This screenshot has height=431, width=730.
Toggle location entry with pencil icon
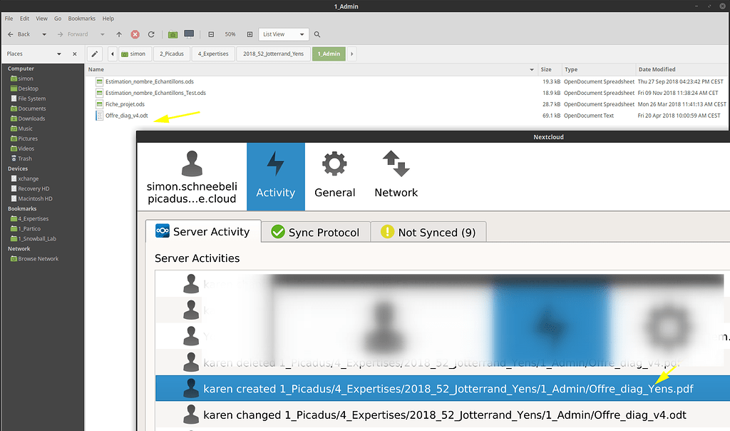tap(95, 54)
